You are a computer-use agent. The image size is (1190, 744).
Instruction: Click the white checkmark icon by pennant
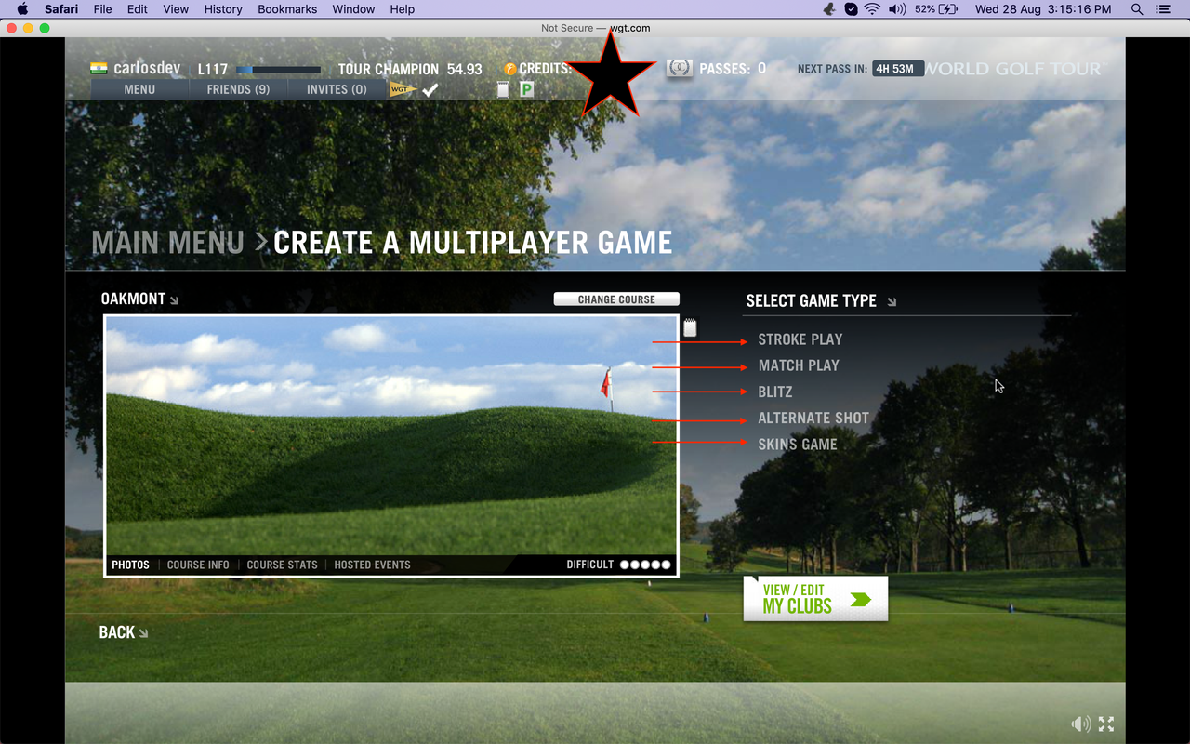coord(430,90)
